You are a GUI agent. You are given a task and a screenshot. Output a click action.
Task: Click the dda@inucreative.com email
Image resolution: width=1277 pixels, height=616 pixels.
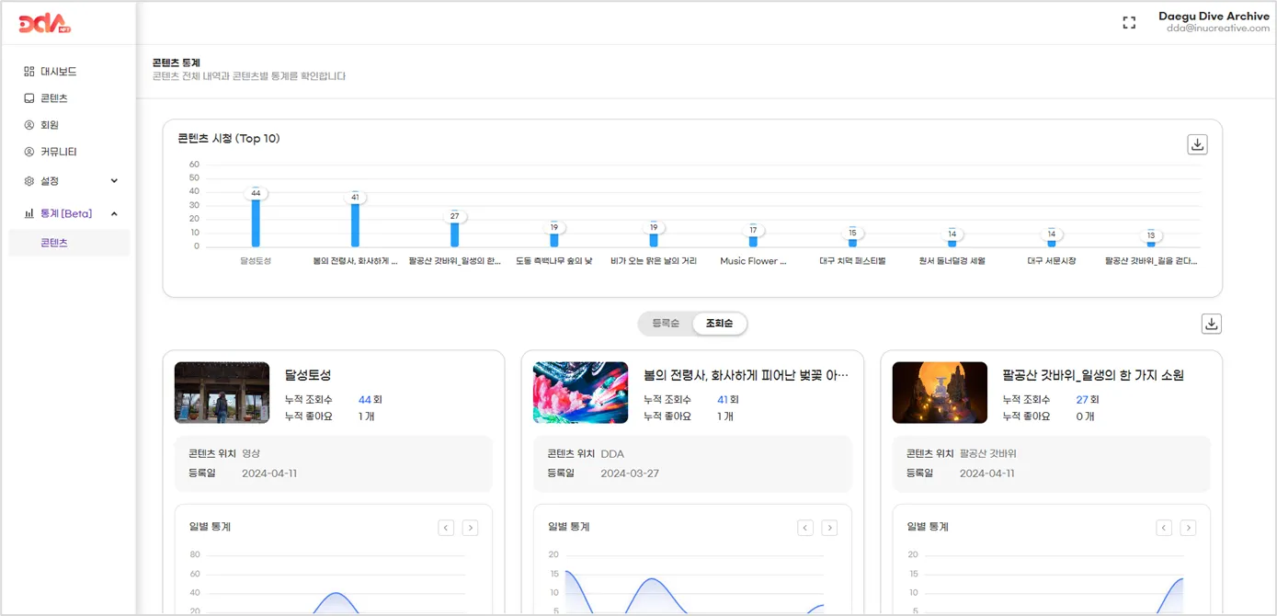click(x=1218, y=29)
